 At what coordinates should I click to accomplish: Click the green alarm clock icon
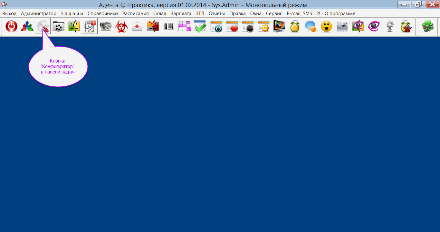point(295,27)
